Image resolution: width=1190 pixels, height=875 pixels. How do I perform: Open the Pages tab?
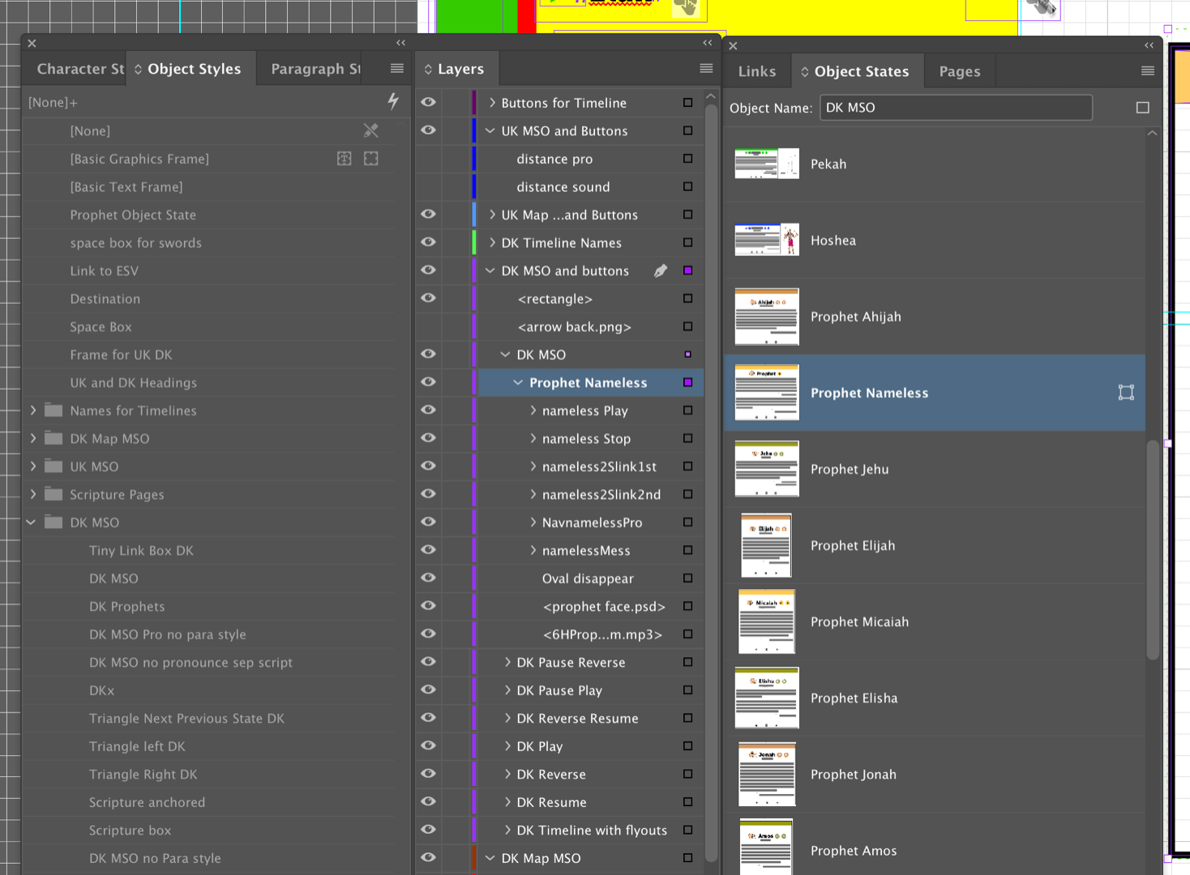(959, 70)
